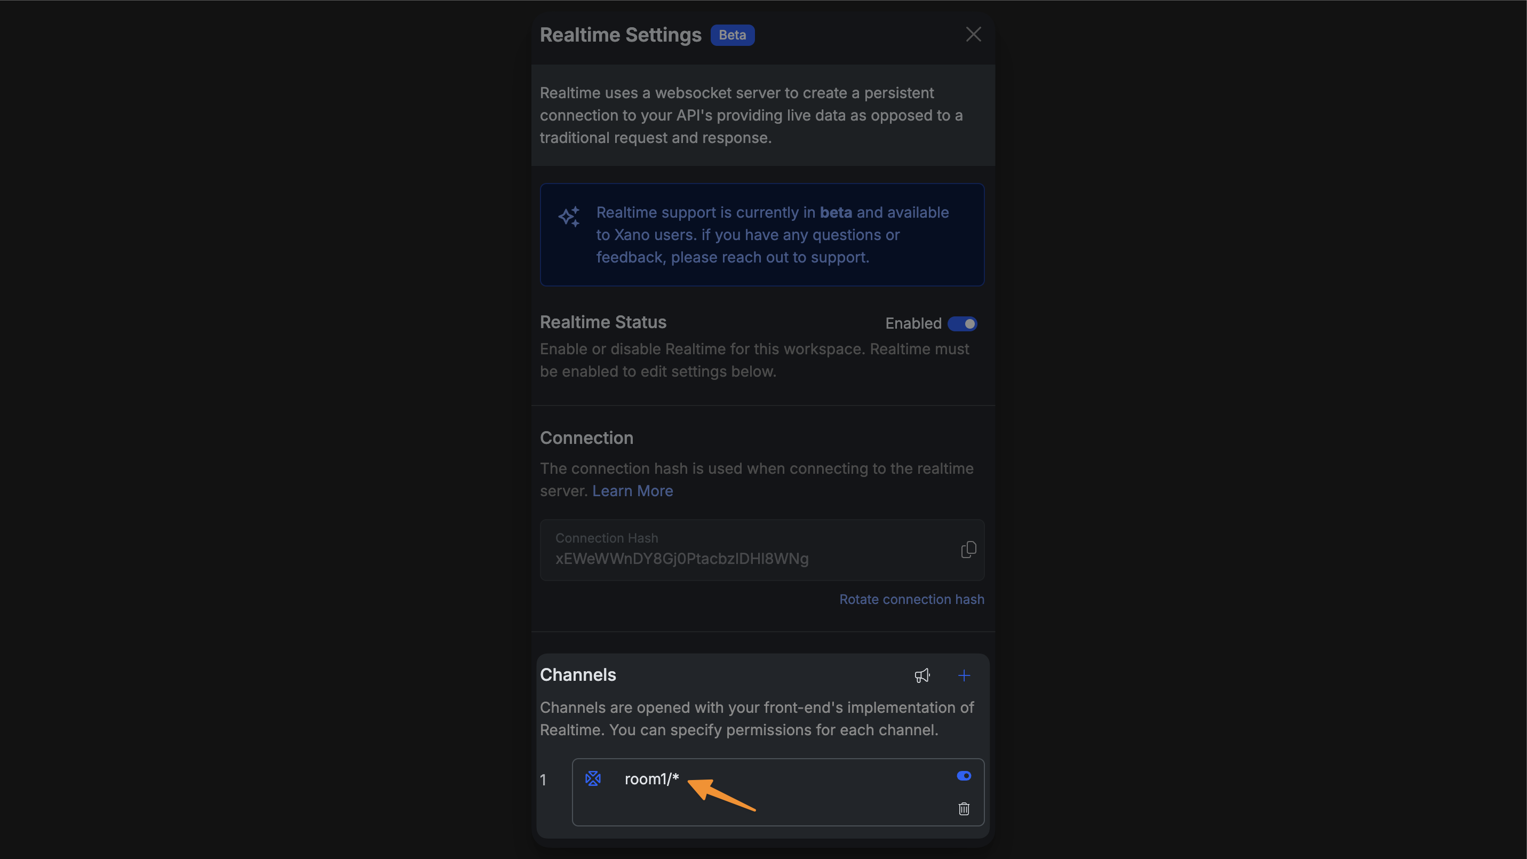Click the beta support notice banner
Viewport: 1527px width, 859px height.
(x=762, y=235)
